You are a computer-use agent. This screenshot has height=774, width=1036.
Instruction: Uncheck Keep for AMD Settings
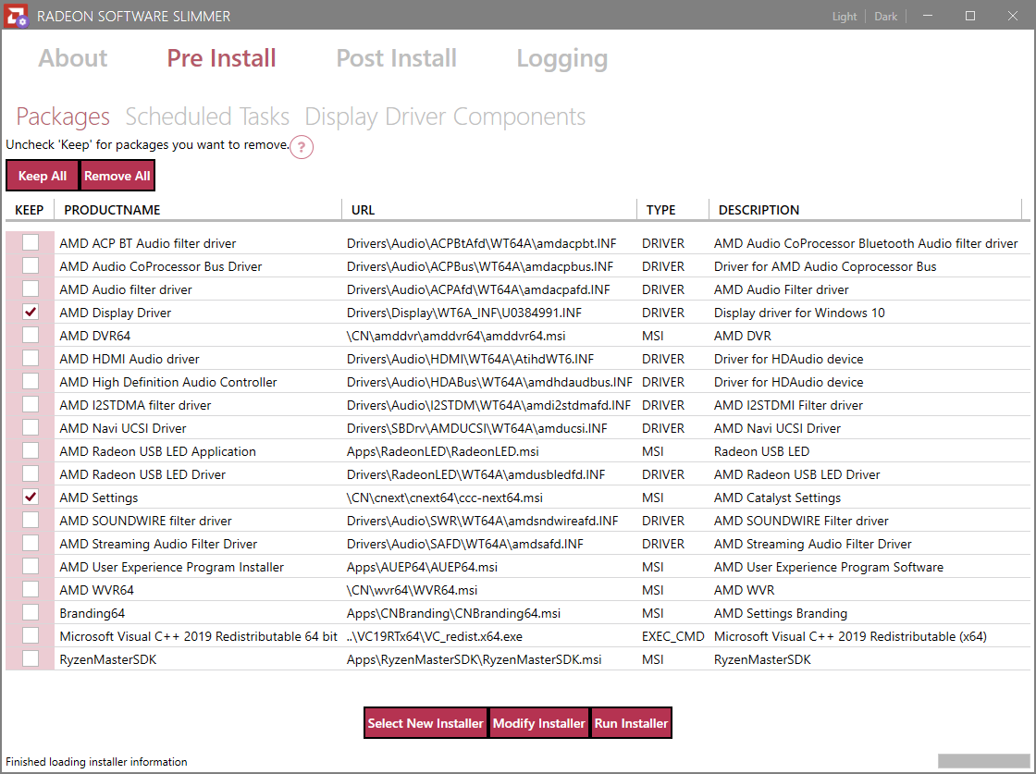pyautogui.click(x=31, y=497)
